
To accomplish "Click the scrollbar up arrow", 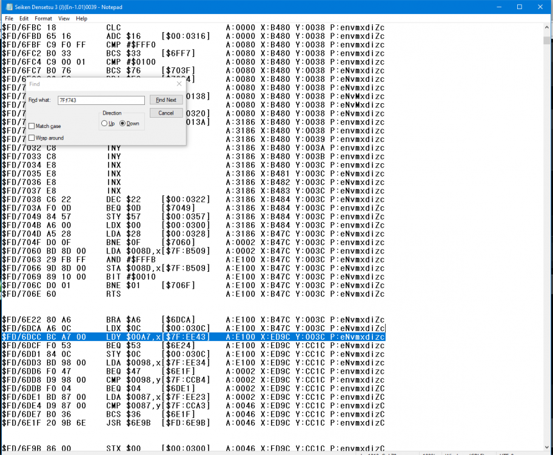I will [547, 27].
